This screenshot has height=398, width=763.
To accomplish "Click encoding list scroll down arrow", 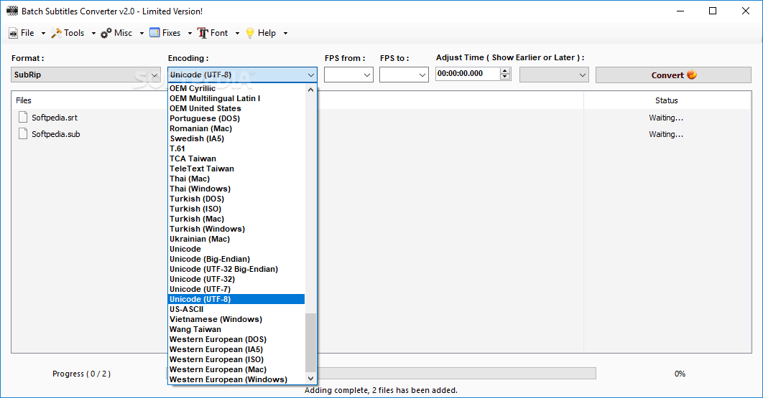I will click(310, 378).
